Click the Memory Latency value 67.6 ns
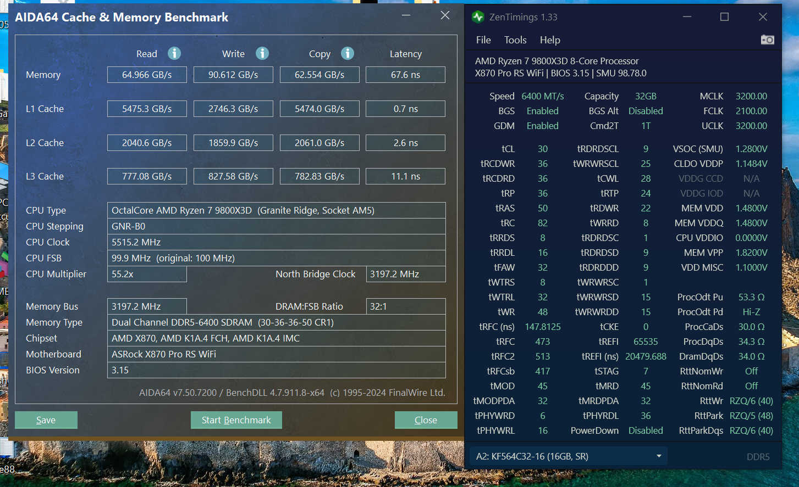Image resolution: width=799 pixels, height=487 pixels. coord(406,75)
